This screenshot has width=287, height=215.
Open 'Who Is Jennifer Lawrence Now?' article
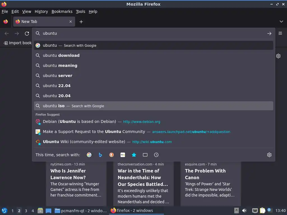(76, 183)
